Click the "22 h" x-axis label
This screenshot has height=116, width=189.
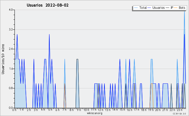pyautogui.click(x=172, y=110)
